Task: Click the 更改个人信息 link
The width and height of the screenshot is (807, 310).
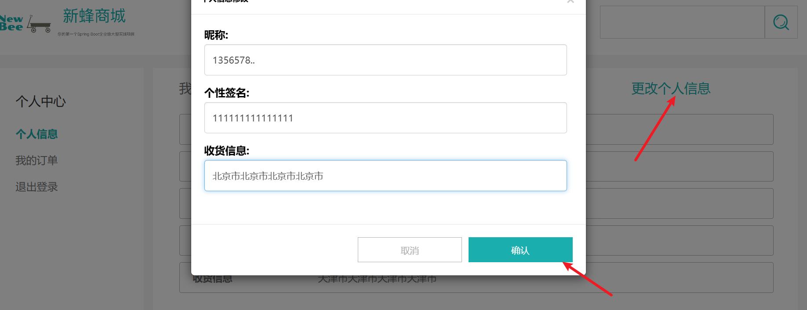Action: (x=671, y=89)
